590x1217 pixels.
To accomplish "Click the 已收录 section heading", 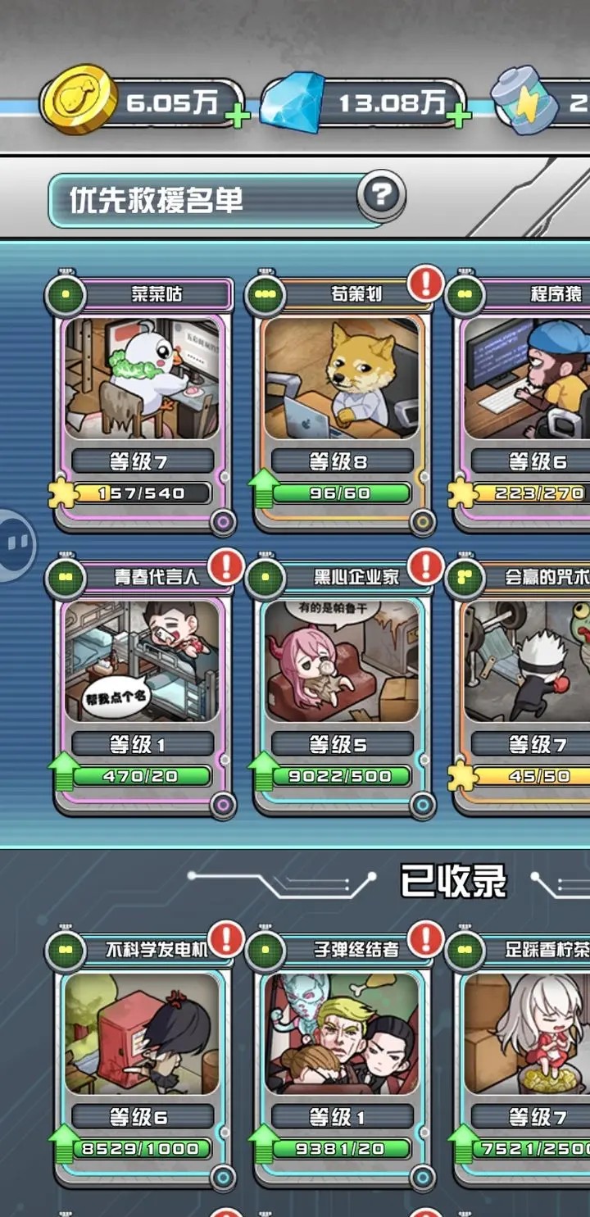I will point(453,882).
